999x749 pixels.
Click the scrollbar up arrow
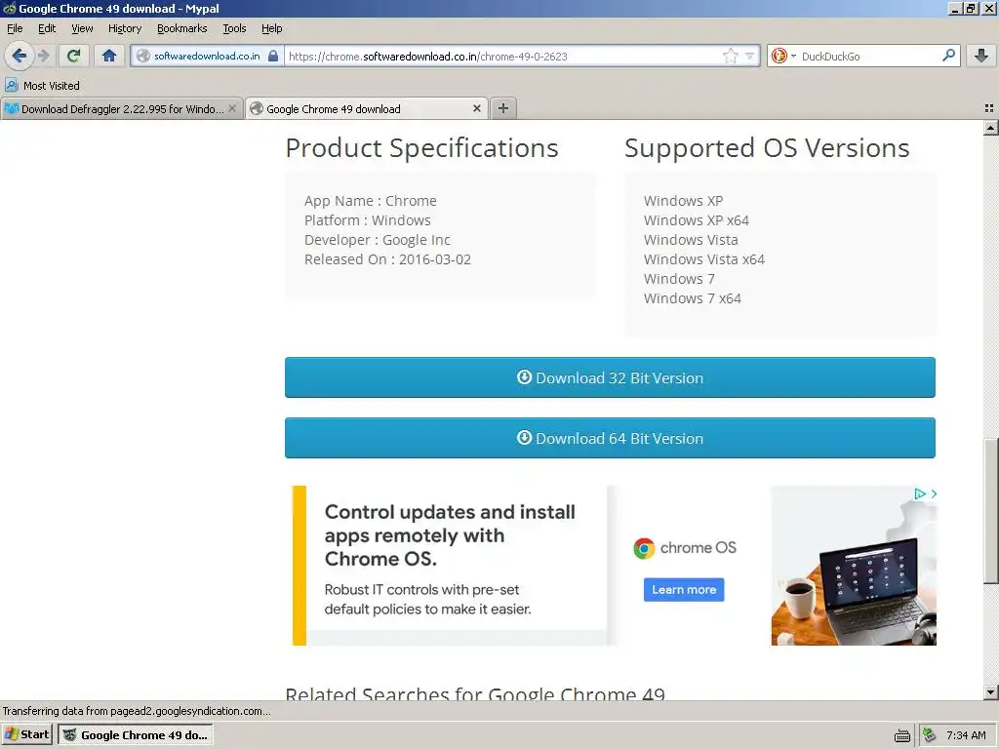pyautogui.click(x=991, y=128)
